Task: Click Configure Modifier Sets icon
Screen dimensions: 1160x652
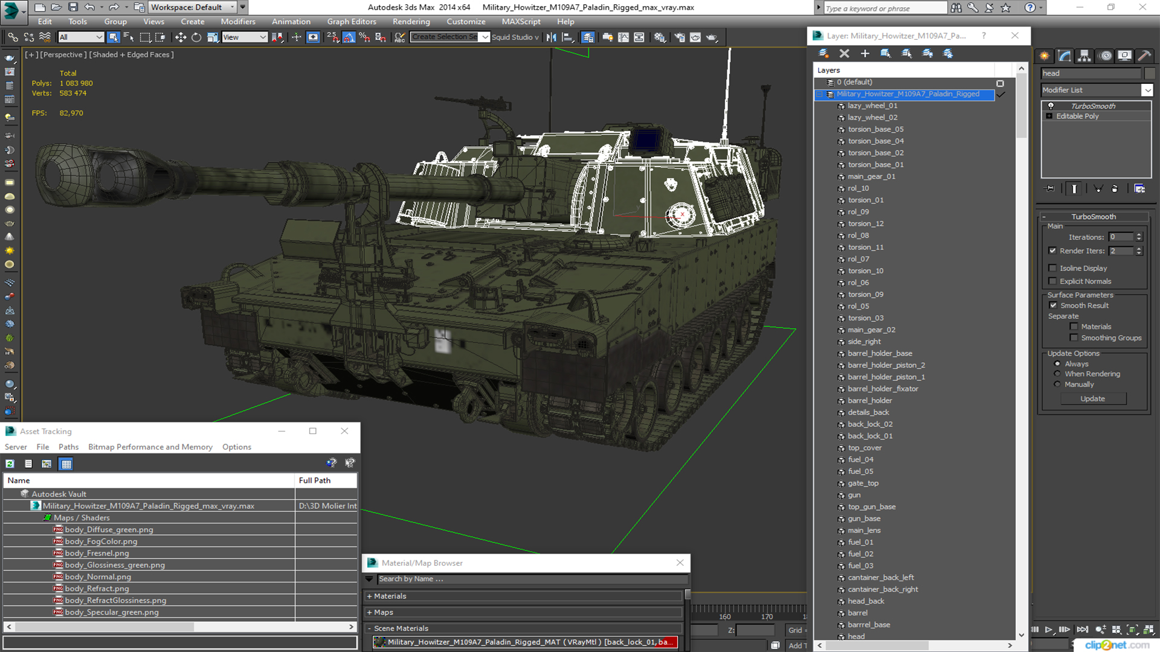Action: (1139, 189)
